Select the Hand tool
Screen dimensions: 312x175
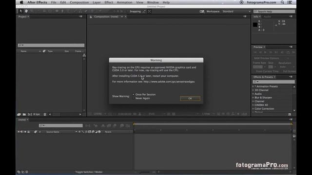point(26,11)
